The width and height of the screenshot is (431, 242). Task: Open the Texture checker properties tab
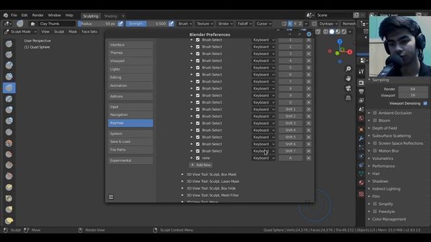pos(361,194)
